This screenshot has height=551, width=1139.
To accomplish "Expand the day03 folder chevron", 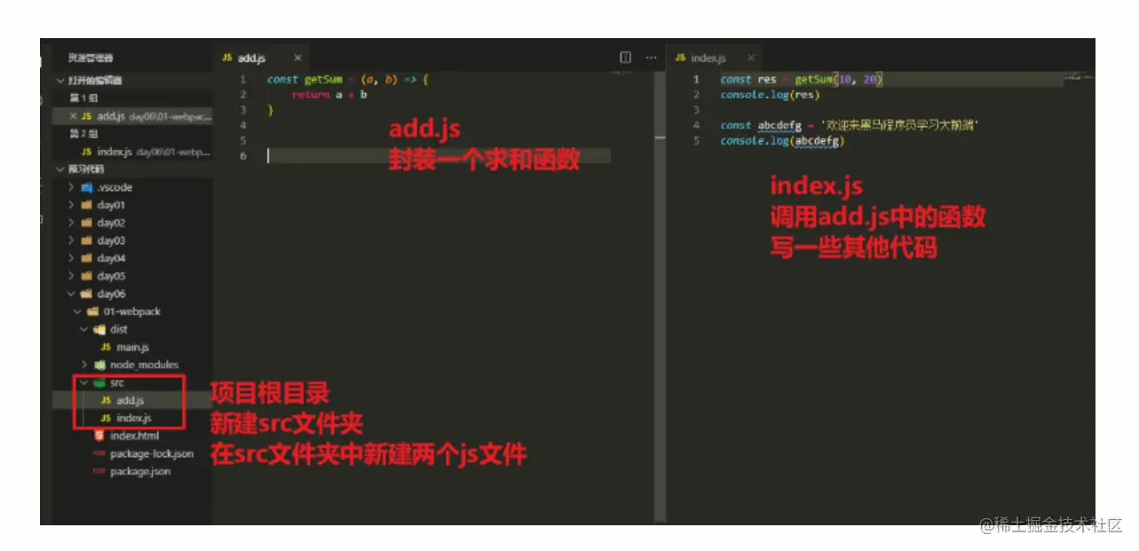I will tap(71, 240).
